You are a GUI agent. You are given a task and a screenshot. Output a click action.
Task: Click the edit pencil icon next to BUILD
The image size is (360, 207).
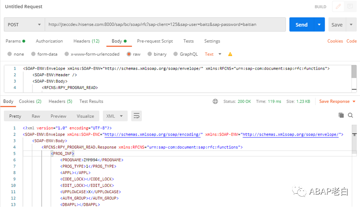(x=338, y=7)
